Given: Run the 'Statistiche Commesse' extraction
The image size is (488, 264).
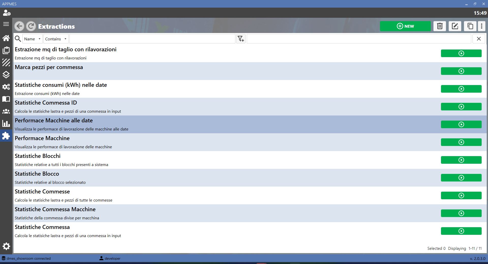Looking at the screenshot, I should (461, 195).
